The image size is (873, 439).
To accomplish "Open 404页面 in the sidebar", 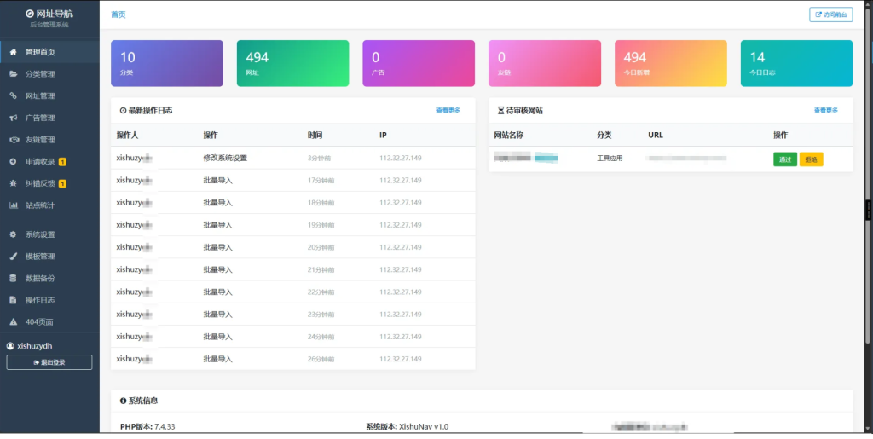I will point(49,322).
